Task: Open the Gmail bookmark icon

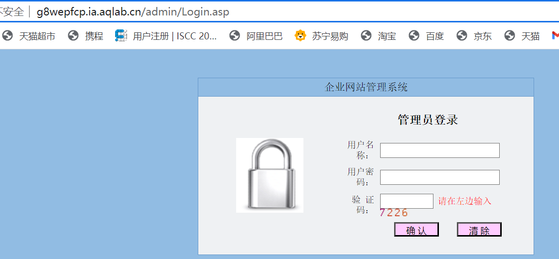Action: pyautogui.click(x=555, y=36)
